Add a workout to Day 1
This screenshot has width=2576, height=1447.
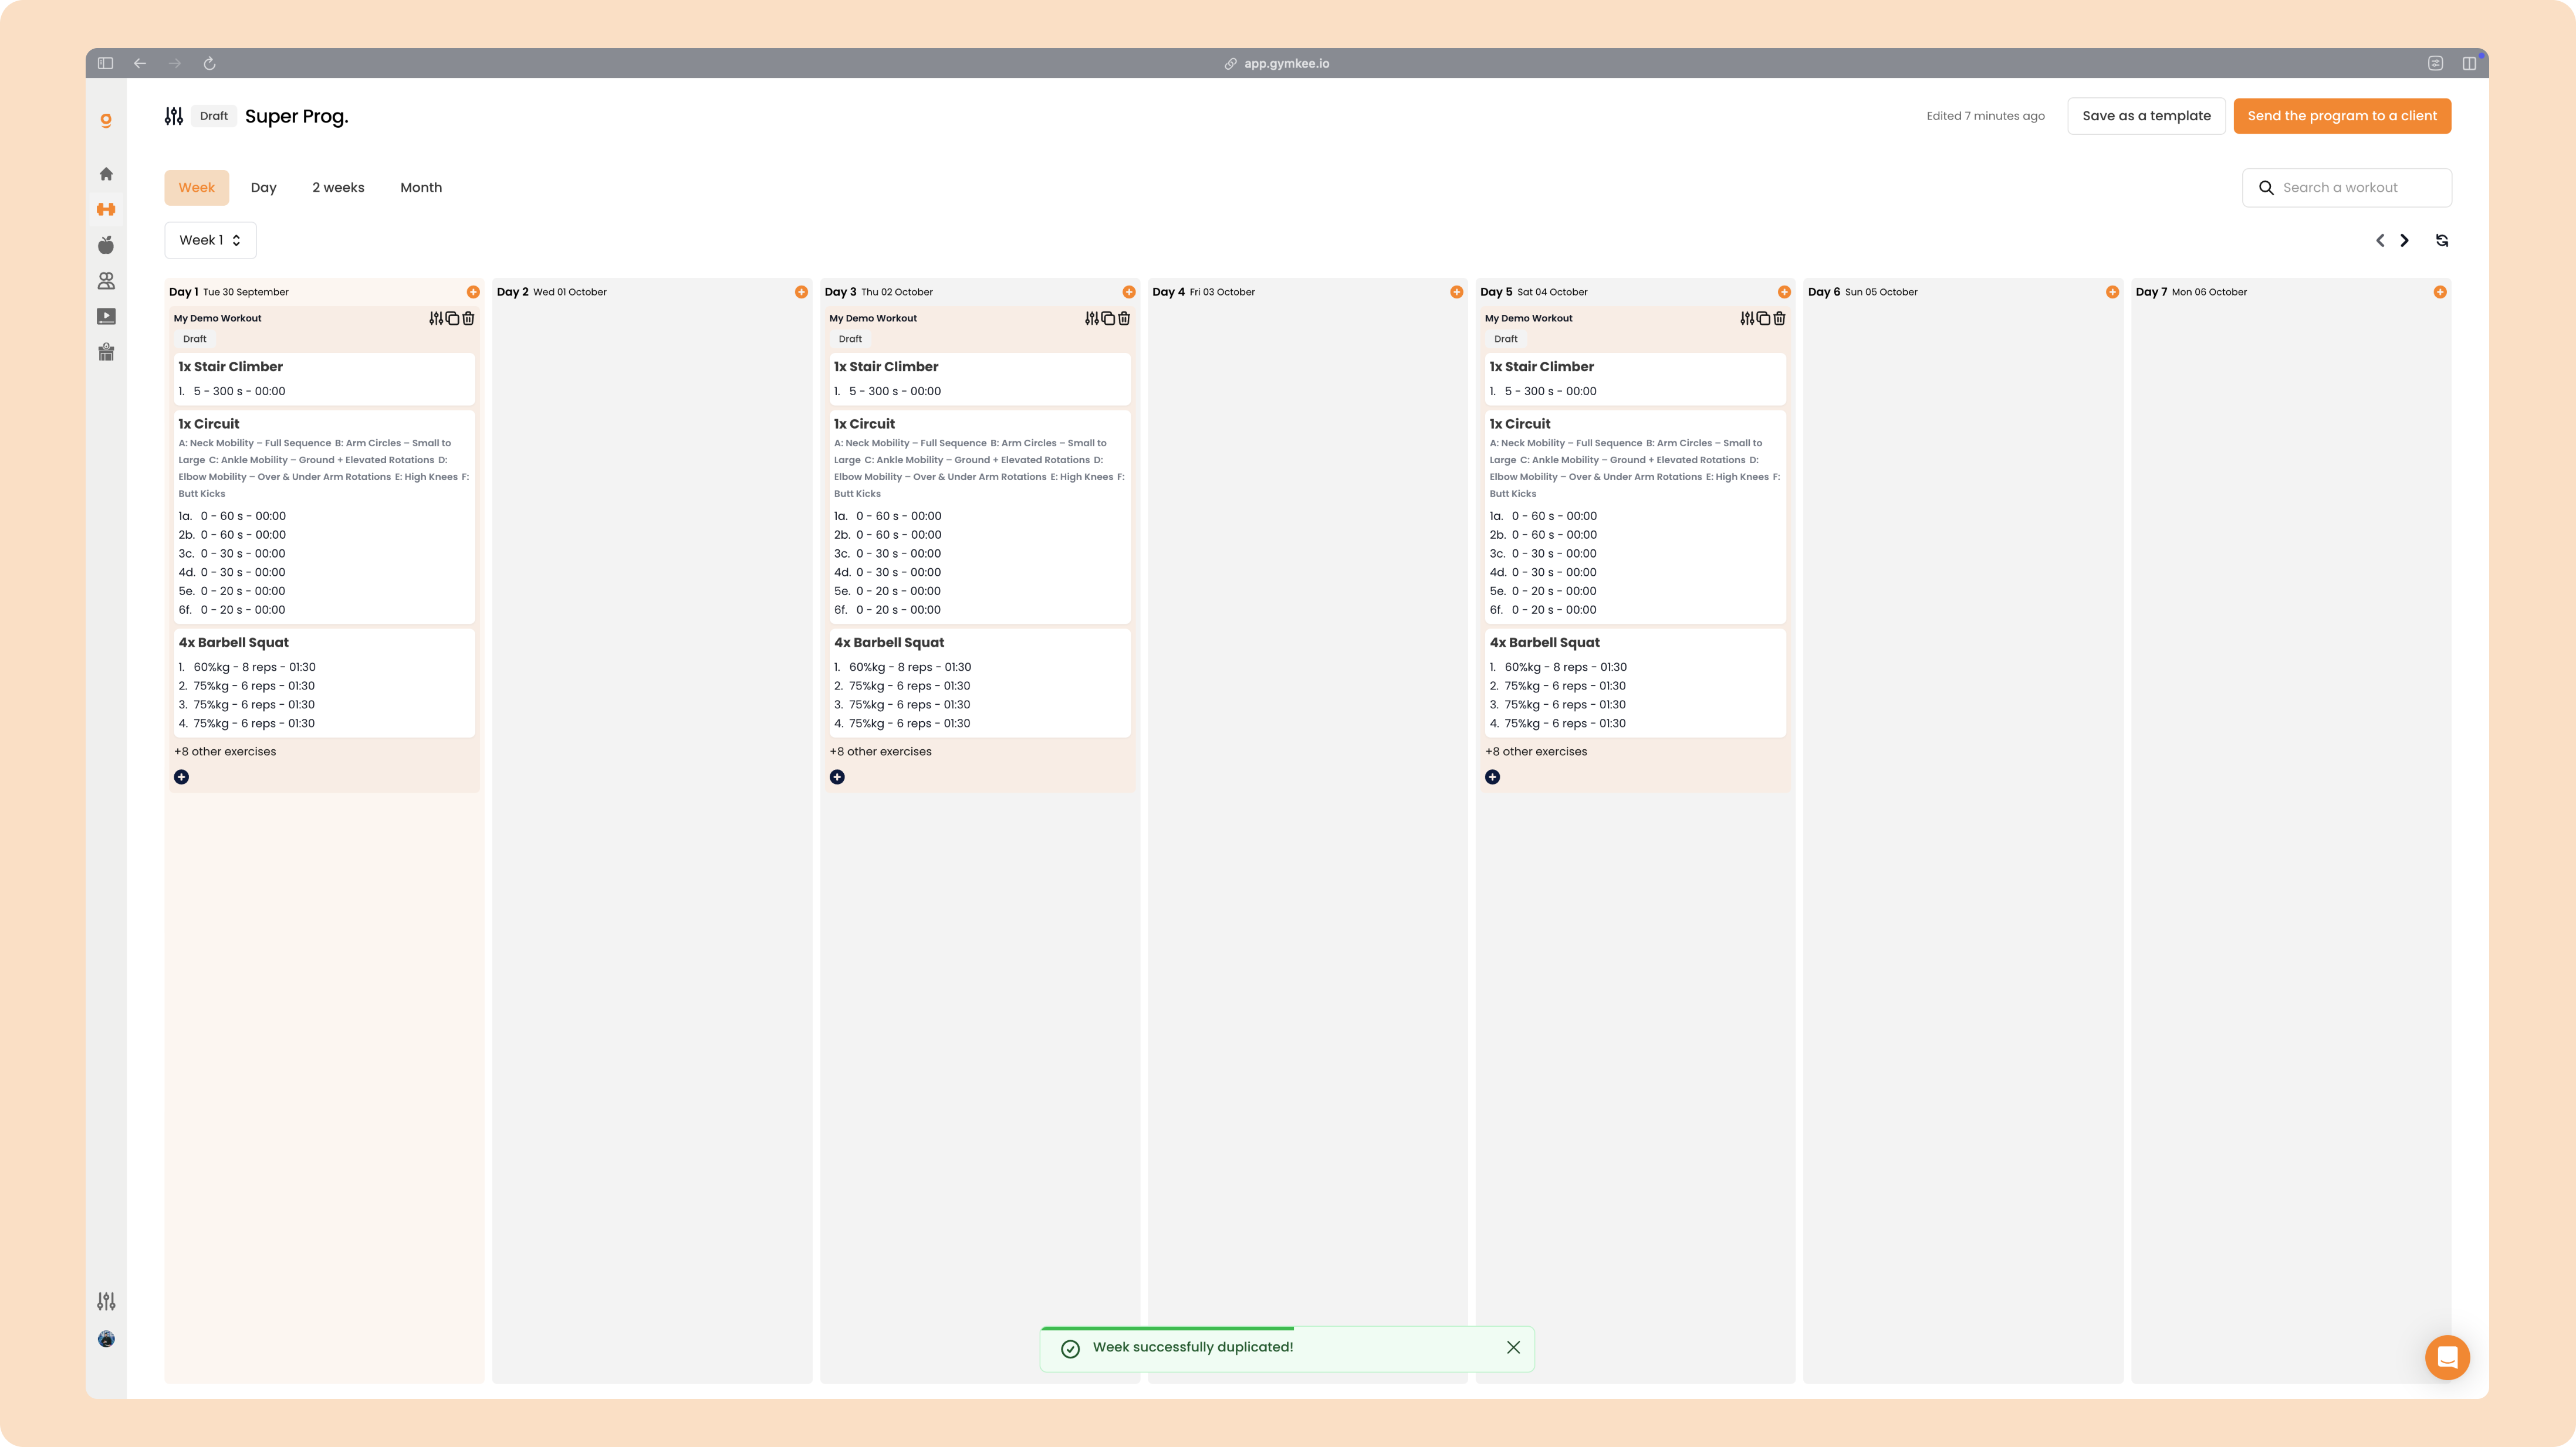pyautogui.click(x=473, y=292)
